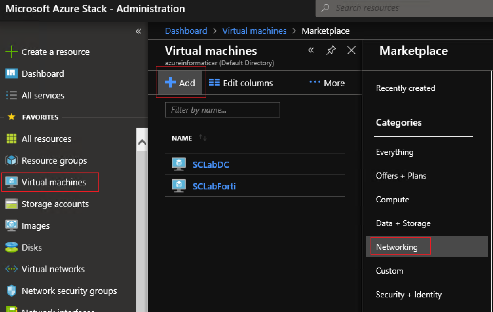This screenshot has height=312, width=493.
Task: Click the Create a resource plus icon
Action: (x=11, y=51)
